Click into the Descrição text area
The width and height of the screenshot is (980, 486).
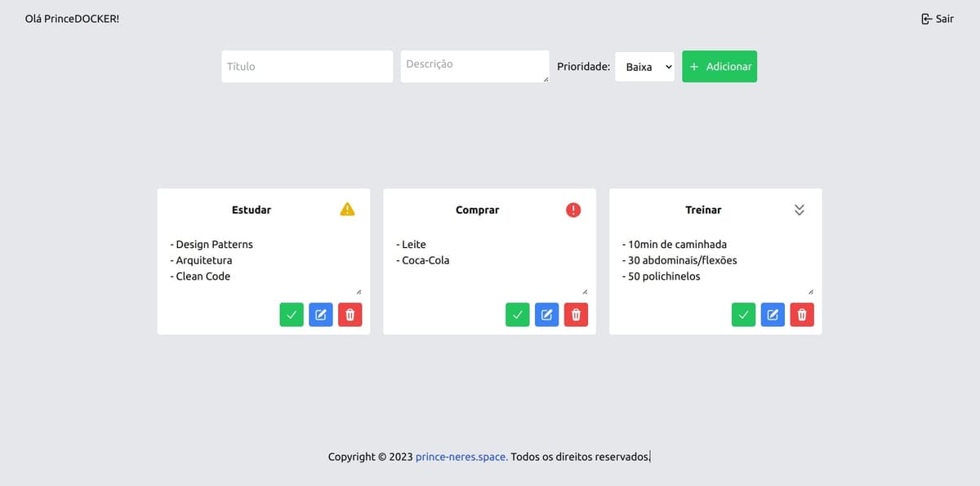pos(474,67)
